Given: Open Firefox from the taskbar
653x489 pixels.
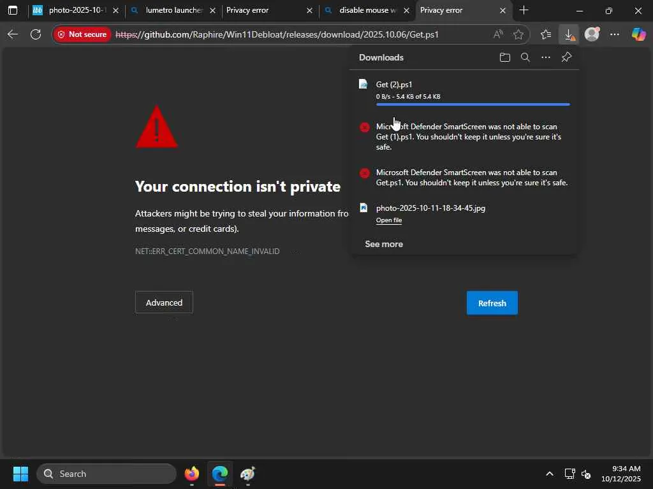Looking at the screenshot, I should tap(192, 474).
